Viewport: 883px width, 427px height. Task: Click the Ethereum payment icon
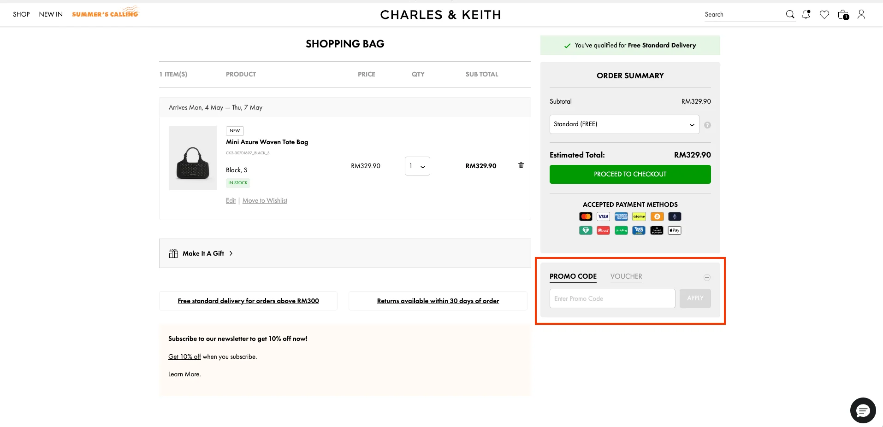coord(675,216)
